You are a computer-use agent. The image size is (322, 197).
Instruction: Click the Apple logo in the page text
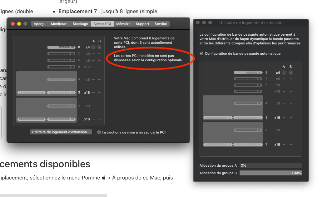(104, 178)
